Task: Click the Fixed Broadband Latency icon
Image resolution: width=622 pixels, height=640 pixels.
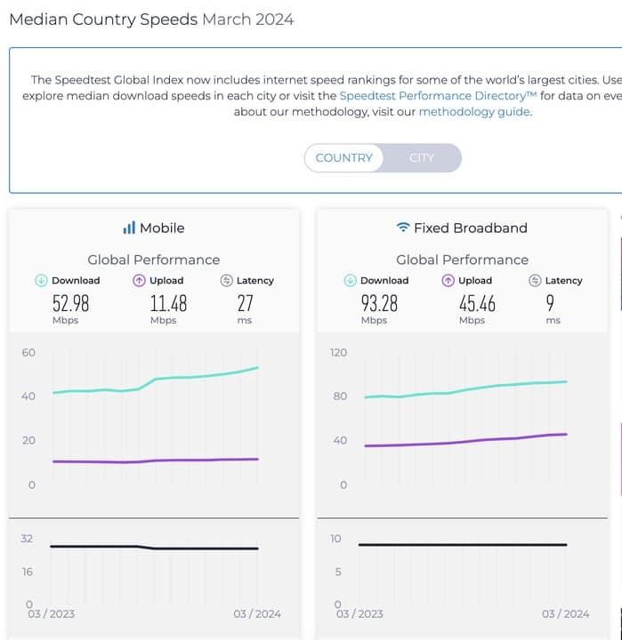Action: tap(535, 281)
